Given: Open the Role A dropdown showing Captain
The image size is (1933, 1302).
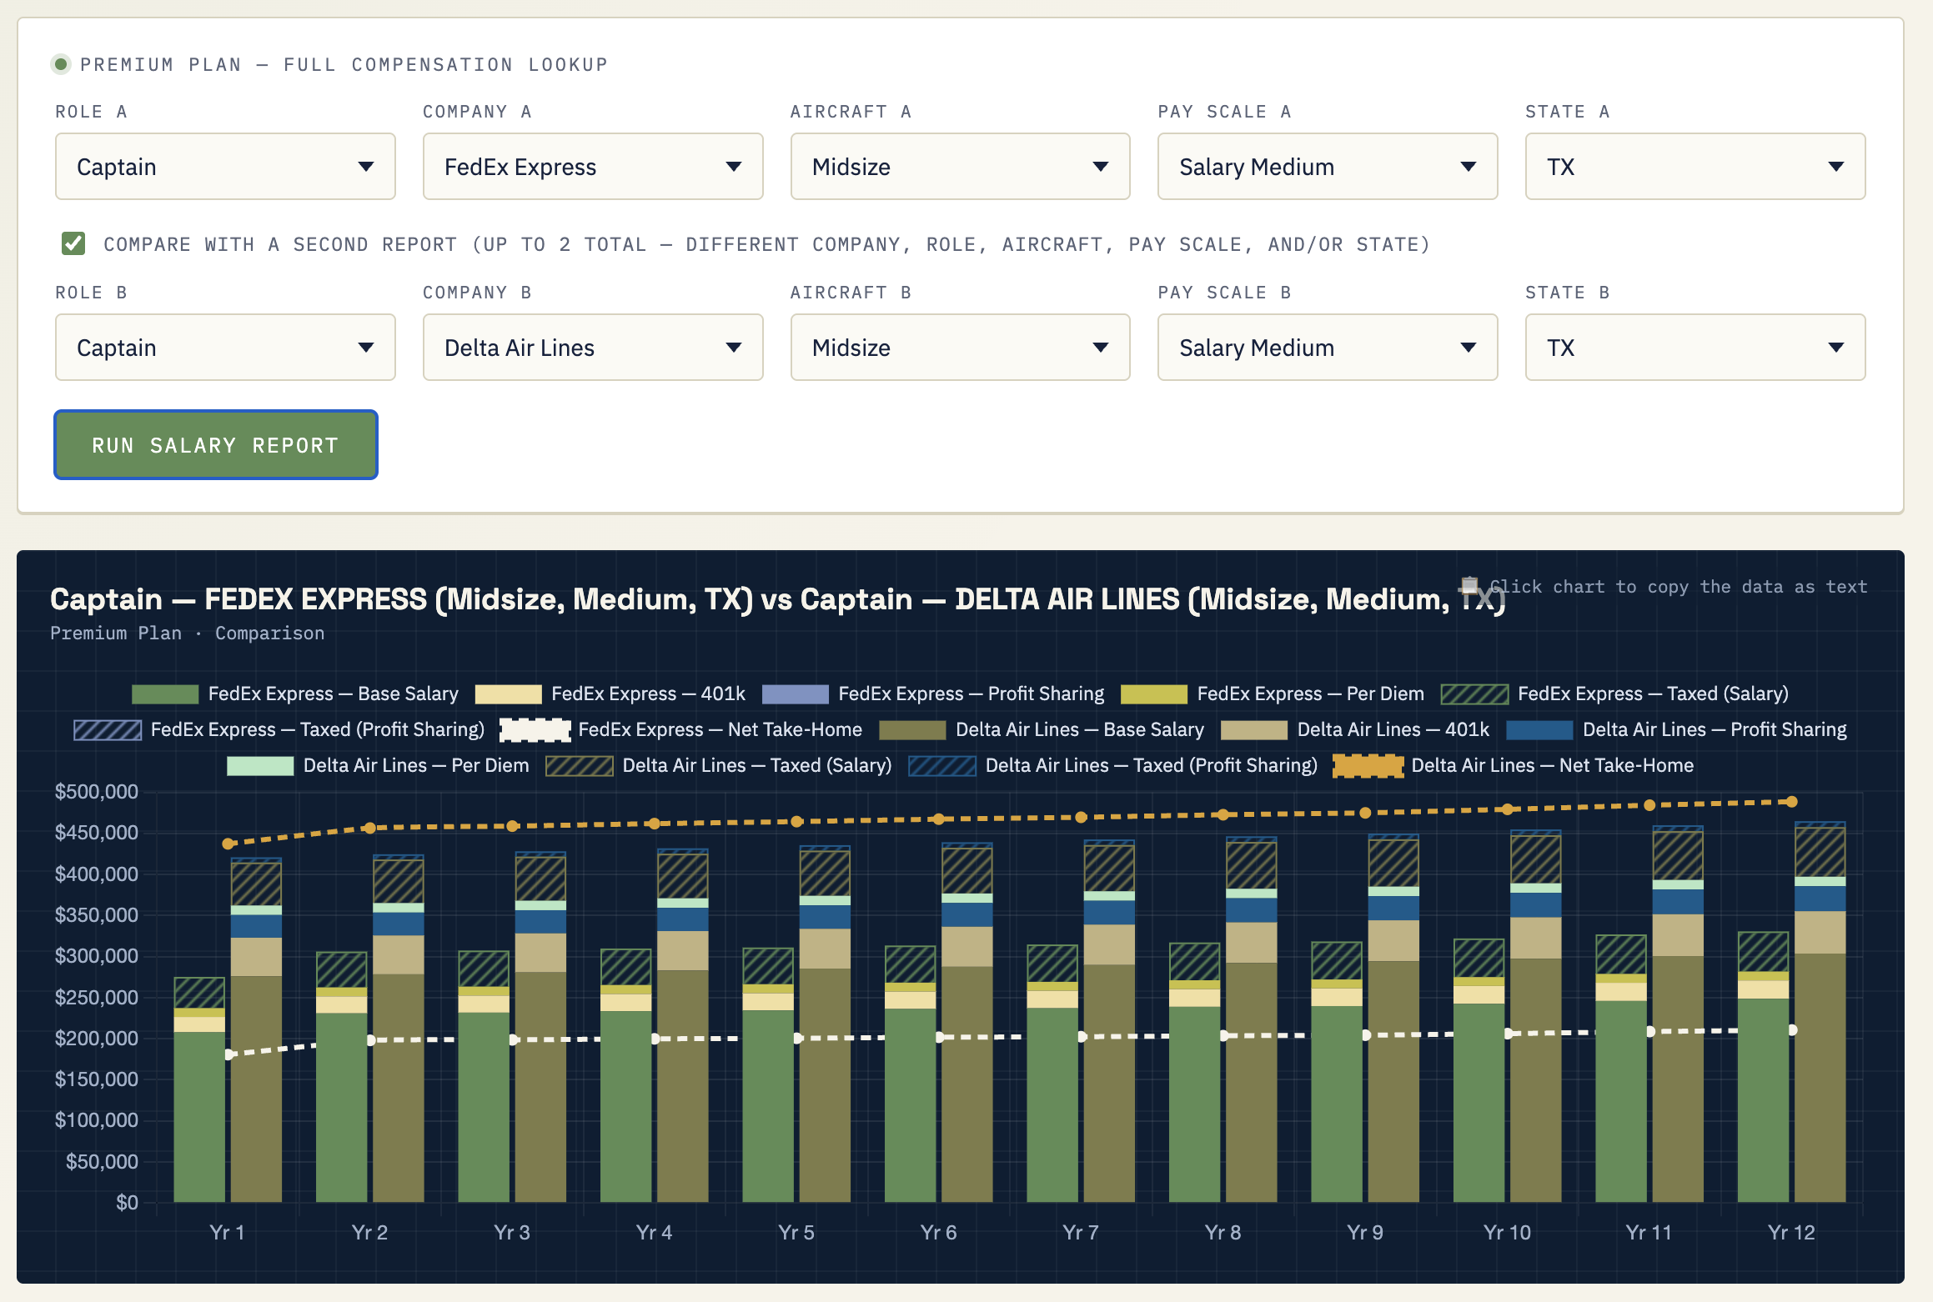Looking at the screenshot, I should pyautogui.click(x=225, y=167).
